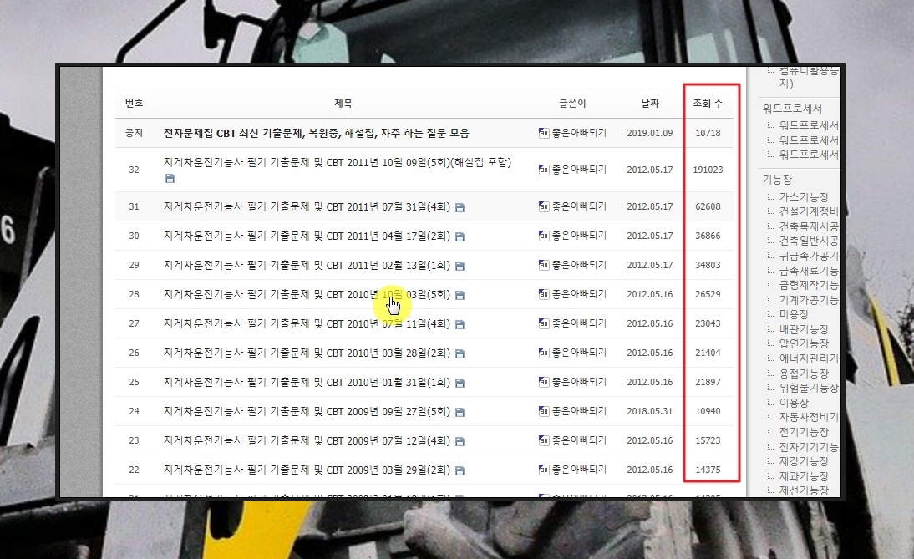
Task: Click author level icon in row 23
Action: (x=544, y=440)
